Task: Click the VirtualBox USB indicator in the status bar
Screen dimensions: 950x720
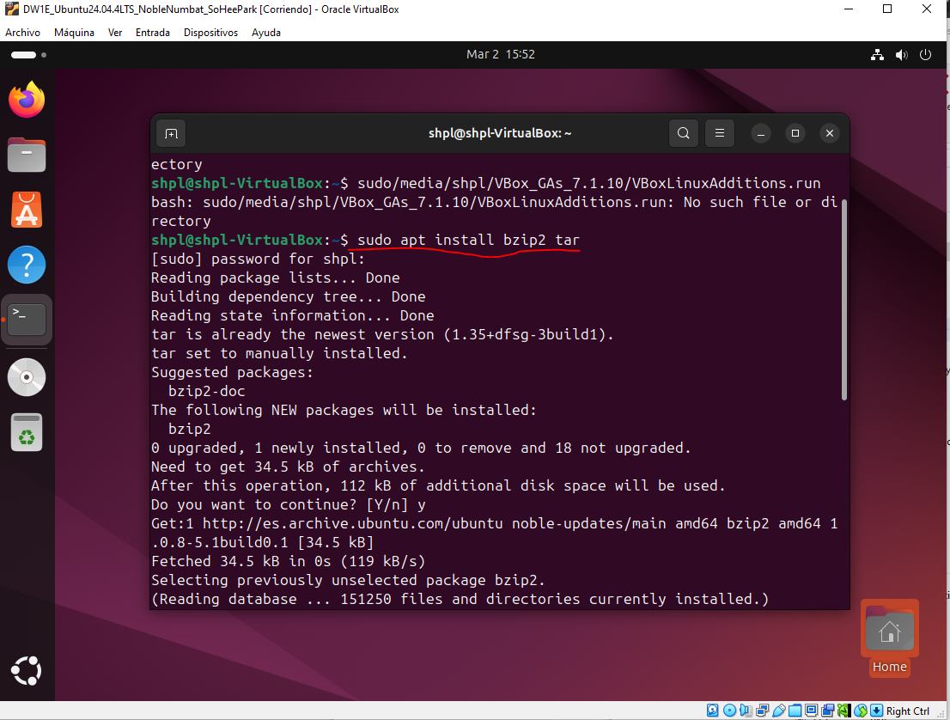Action: click(778, 711)
